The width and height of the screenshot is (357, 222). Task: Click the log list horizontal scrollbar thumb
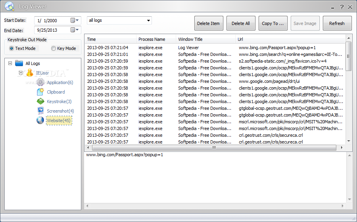pos(214,147)
